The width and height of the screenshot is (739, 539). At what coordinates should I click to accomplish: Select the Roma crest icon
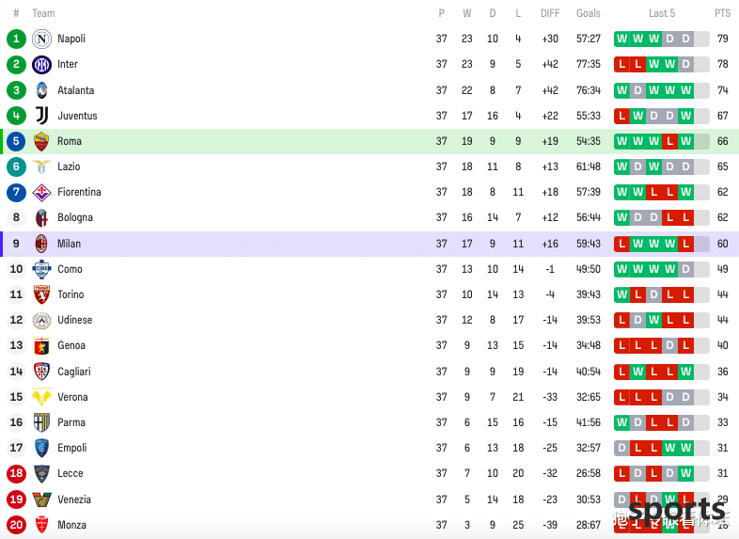click(41, 141)
